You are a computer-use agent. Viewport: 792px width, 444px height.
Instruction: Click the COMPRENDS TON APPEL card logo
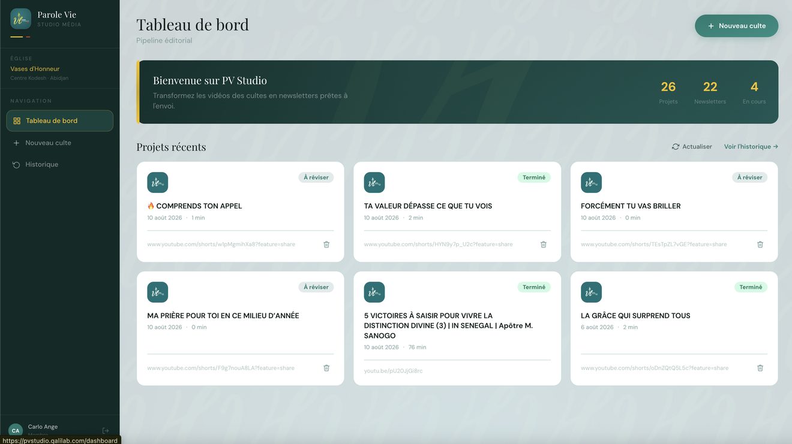coord(158,183)
